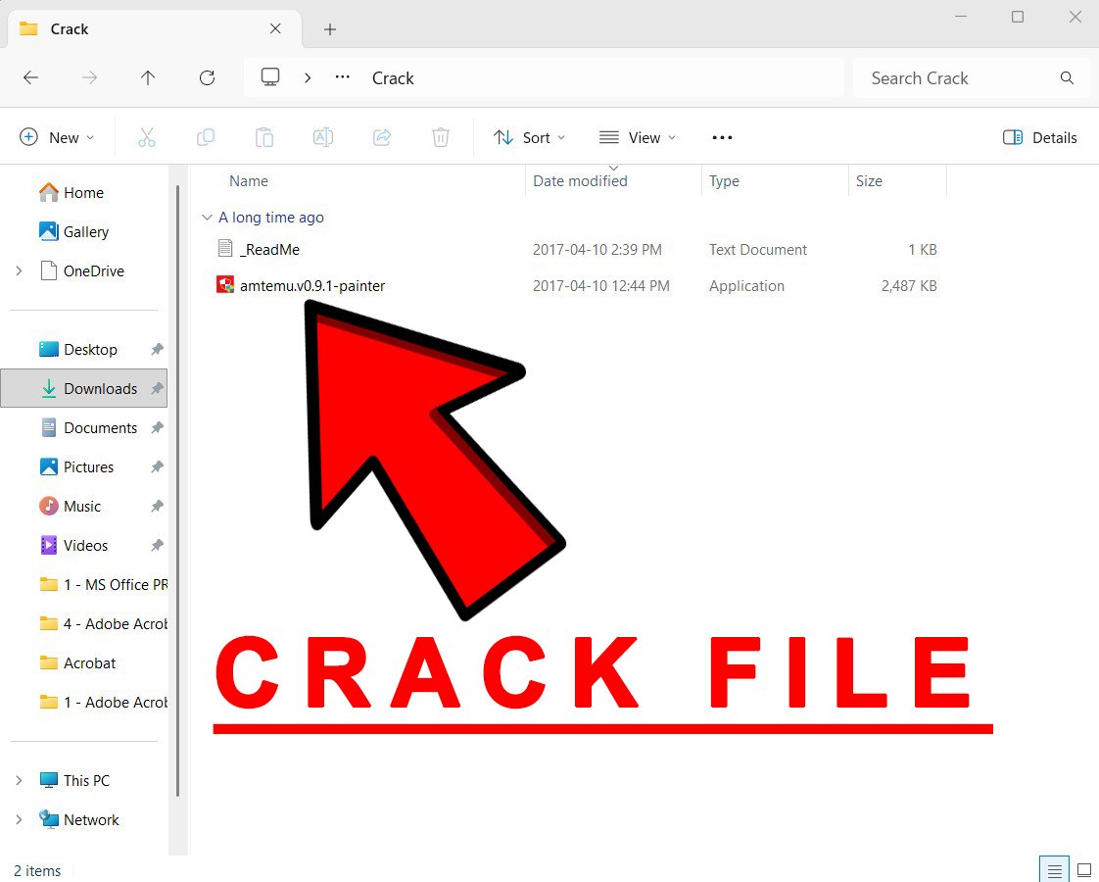Sort by Date modified column
The height and width of the screenshot is (882, 1099).
(x=580, y=181)
